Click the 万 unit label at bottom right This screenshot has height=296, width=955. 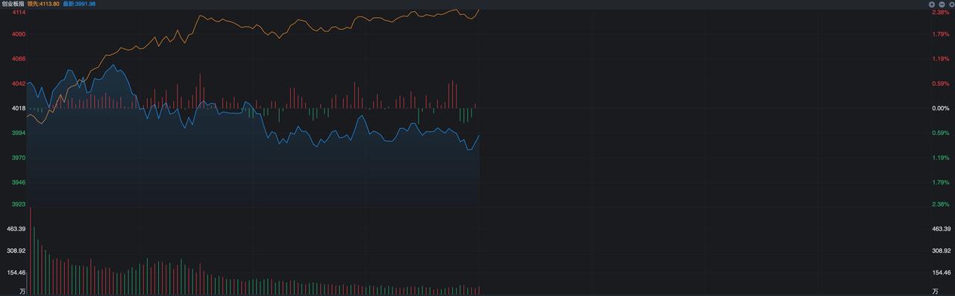935,291
